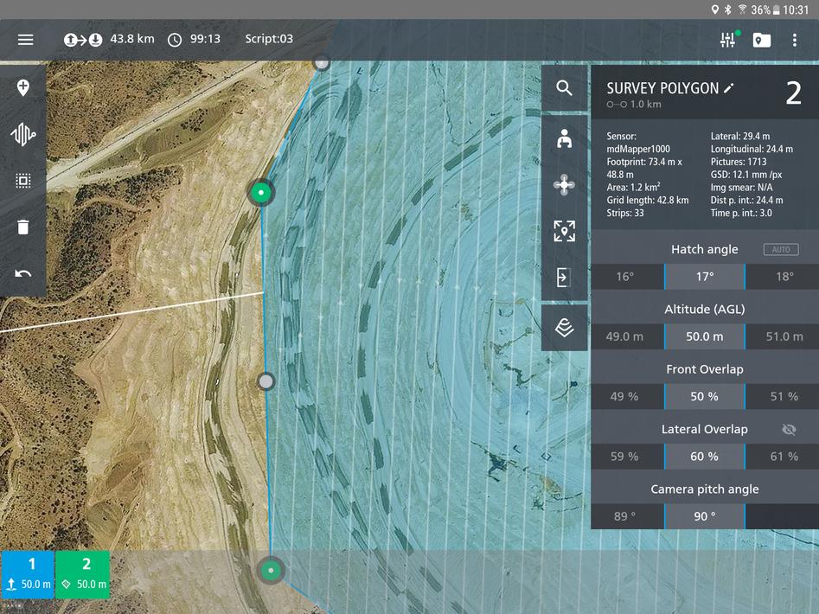Tap the gray handle at top polygon edge

[x=322, y=63]
